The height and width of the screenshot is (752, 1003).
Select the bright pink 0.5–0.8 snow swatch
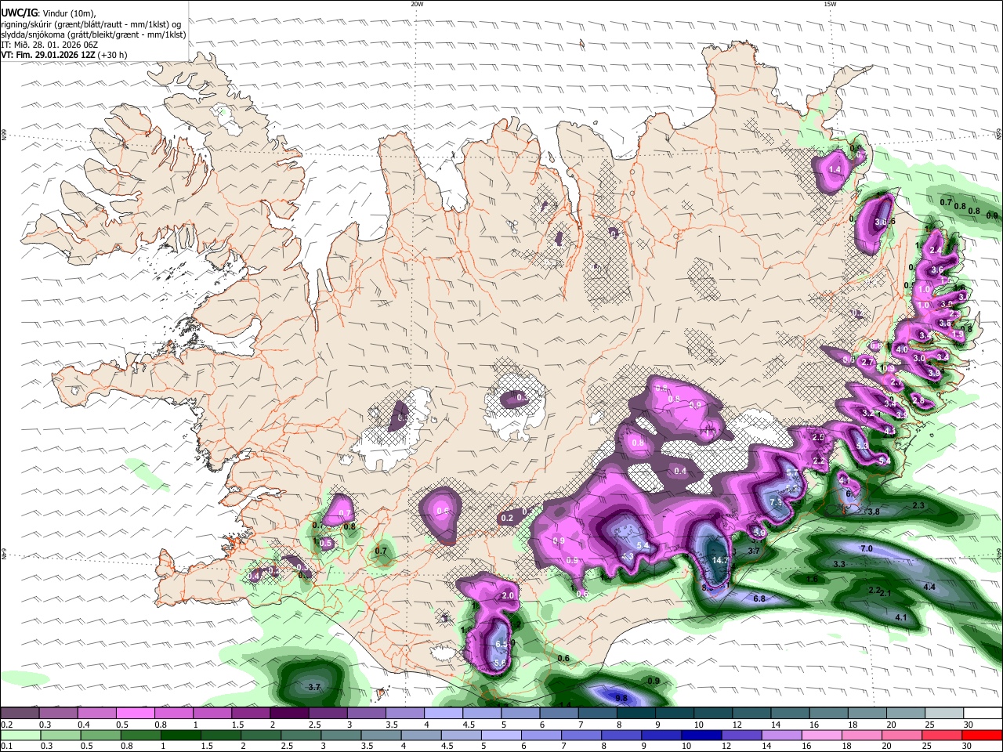135,714
